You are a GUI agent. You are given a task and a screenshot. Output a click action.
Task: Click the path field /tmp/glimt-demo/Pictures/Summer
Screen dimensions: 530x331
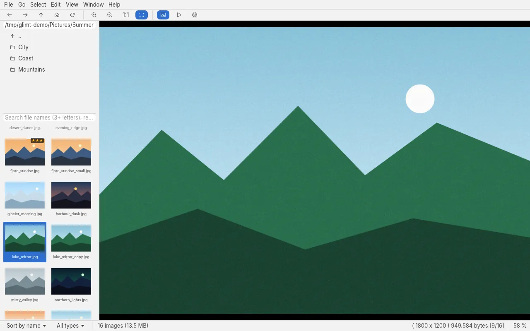pyautogui.click(x=49, y=25)
